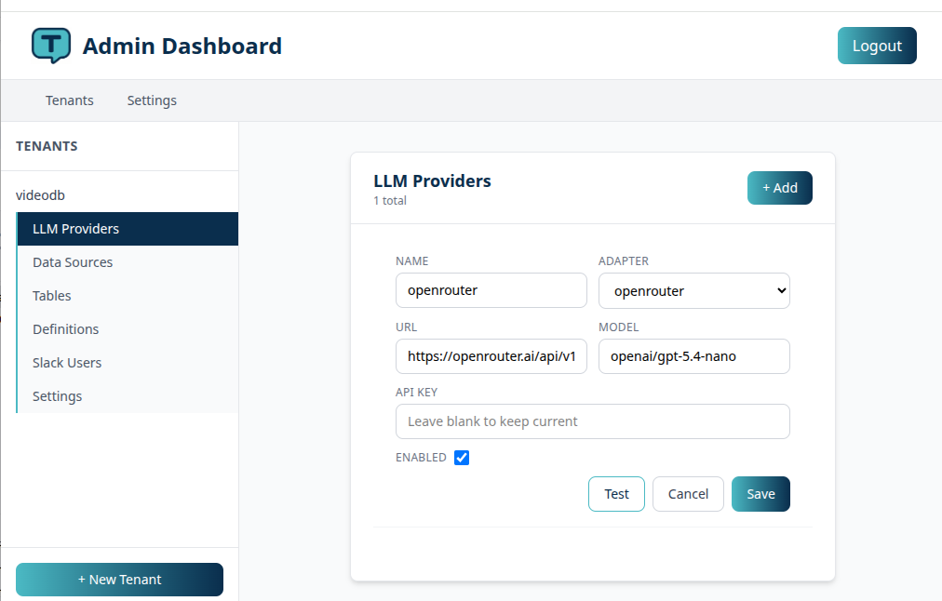This screenshot has height=601, width=942.
Task: Click the Admin Dashboard speech bubble logo
Action: pos(51,45)
